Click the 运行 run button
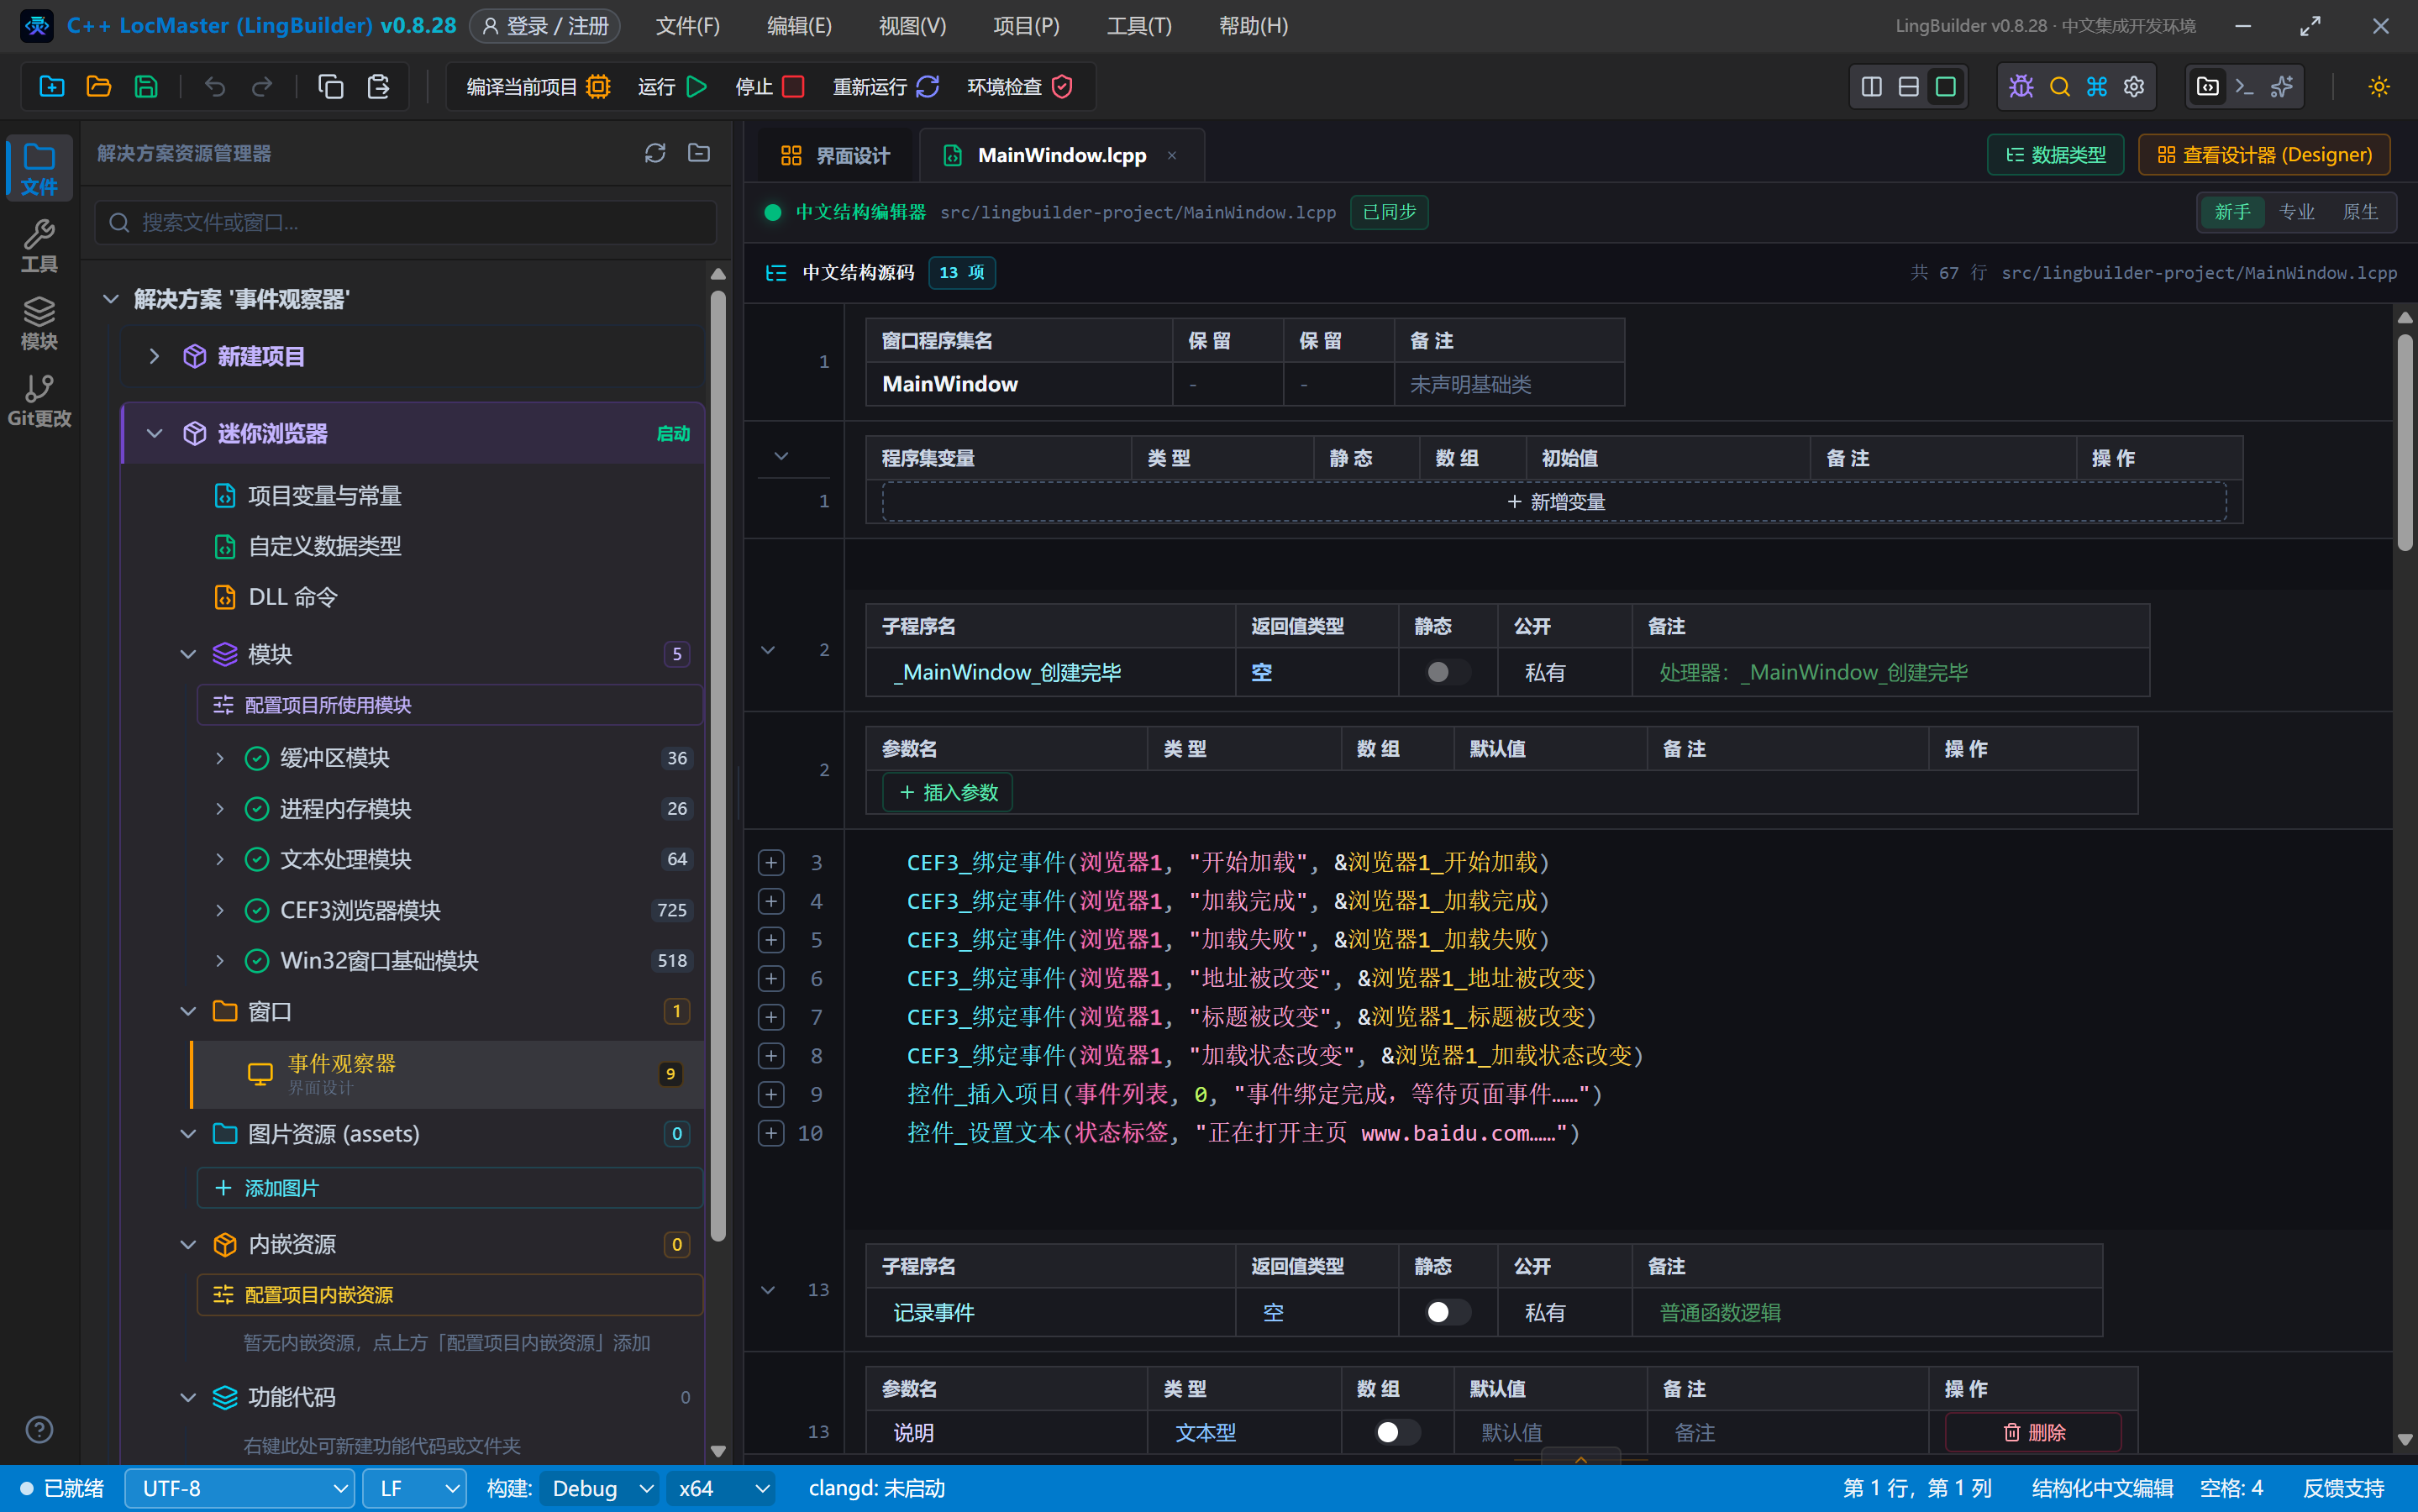 672,87
